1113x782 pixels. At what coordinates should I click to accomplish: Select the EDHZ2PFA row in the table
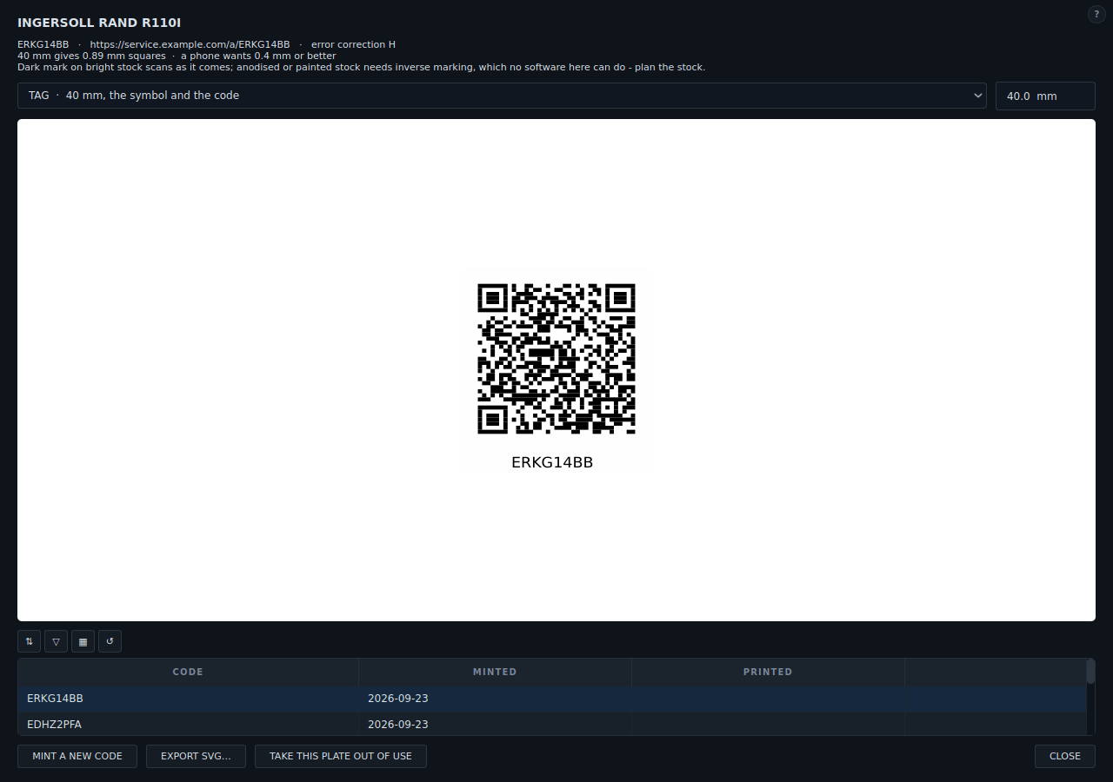coord(552,725)
